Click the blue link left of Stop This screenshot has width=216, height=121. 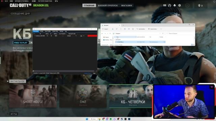point(88,73)
